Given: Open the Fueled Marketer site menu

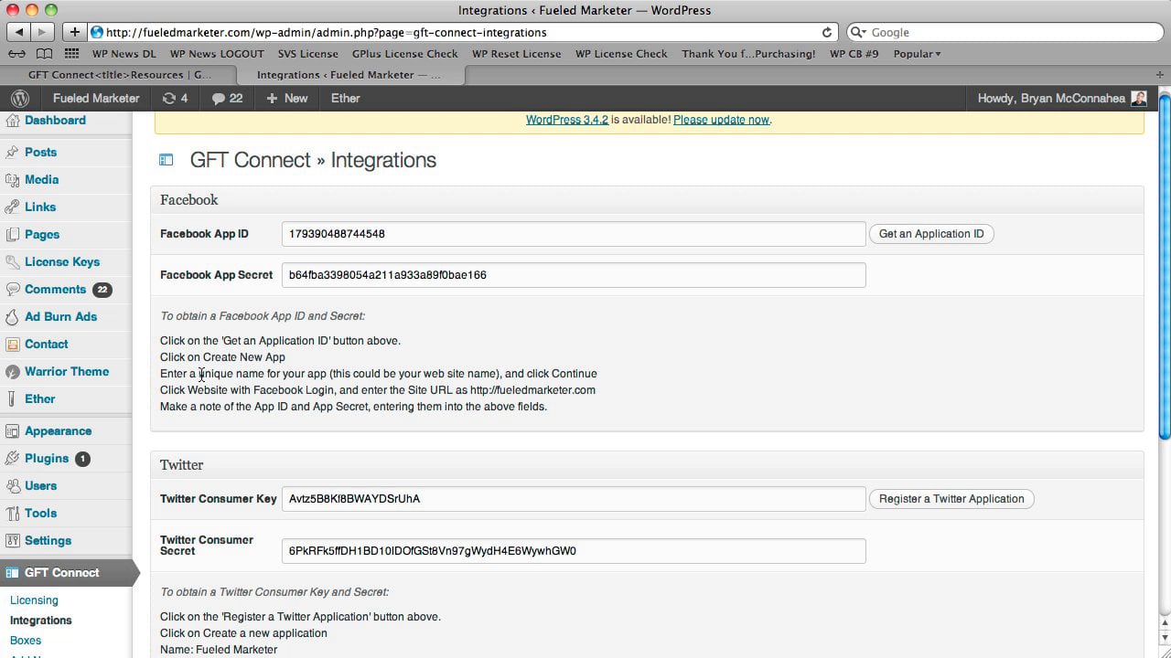Looking at the screenshot, I should 96,99.
